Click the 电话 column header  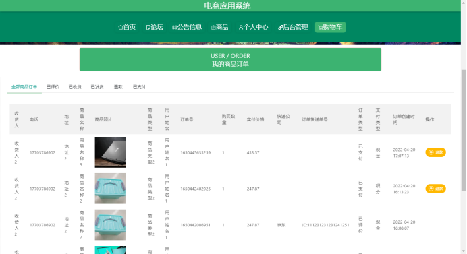pyautogui.click(x=34, y=119)
